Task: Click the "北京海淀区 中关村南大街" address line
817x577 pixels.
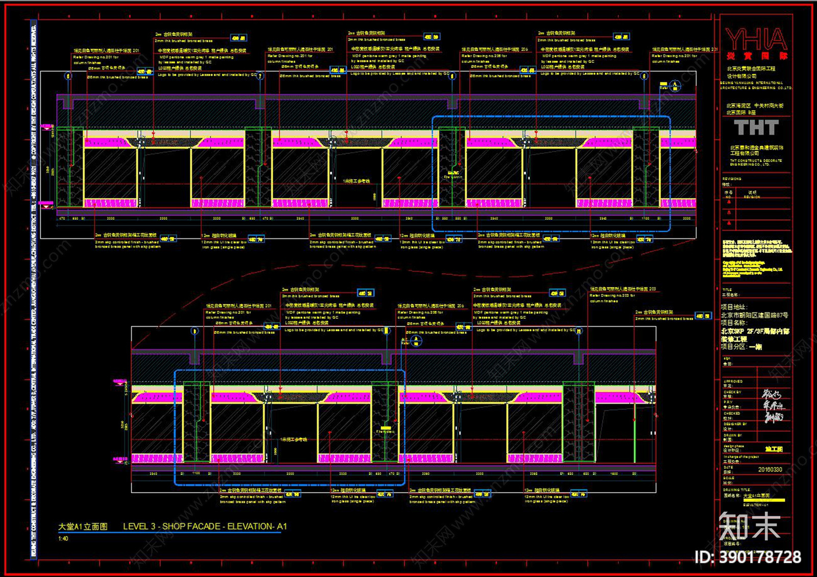Action: click(755, 106)
